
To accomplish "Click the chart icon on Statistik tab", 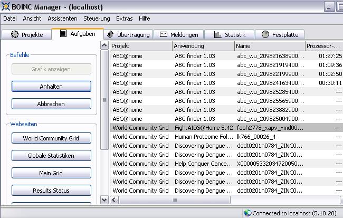I will (x=218, y=34).
